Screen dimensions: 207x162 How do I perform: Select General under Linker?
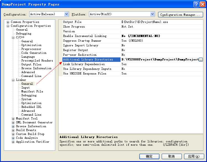(x=27, y=84)
